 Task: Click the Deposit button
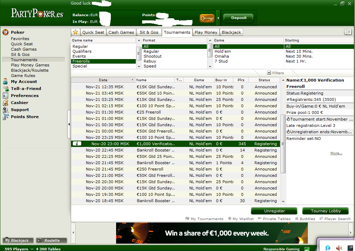[239, 18]
